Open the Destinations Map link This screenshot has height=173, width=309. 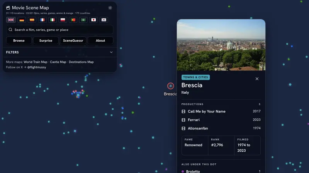click(81, 62)
